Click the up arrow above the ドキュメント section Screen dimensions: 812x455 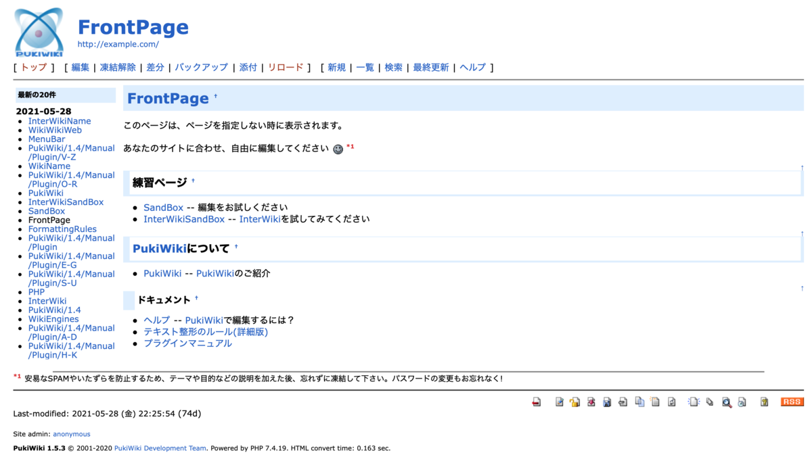[802, 289]
